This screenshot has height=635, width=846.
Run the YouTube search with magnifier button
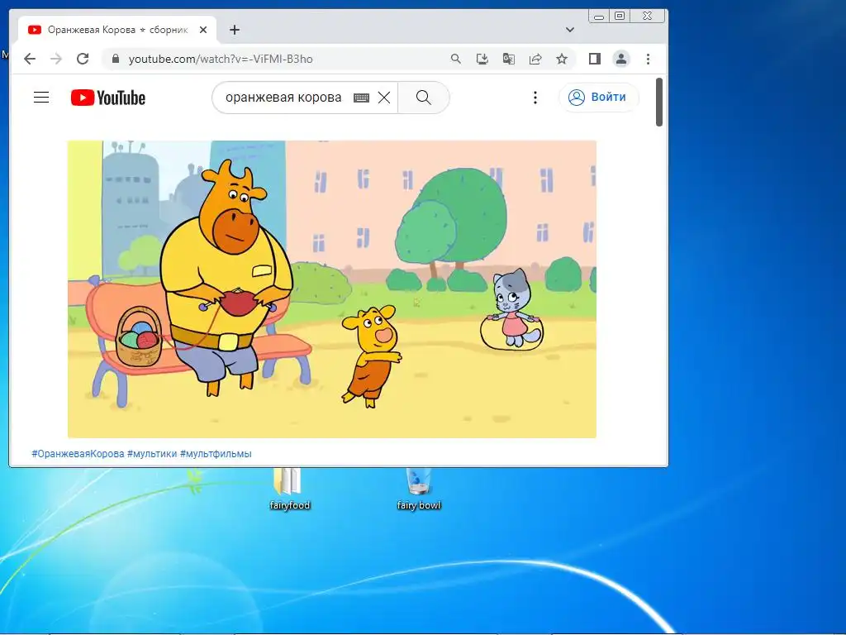click(424, 98)
